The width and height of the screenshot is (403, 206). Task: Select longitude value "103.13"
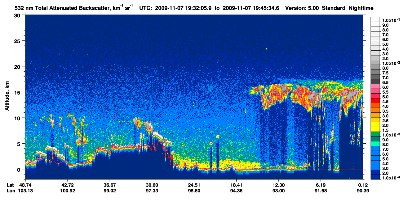click(x=25, y=191)
